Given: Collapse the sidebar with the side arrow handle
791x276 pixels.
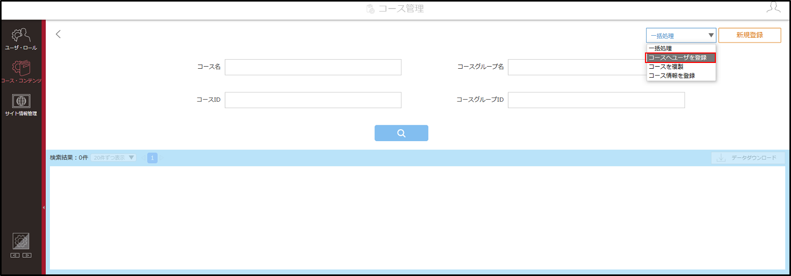Looking at the screenshot, I should click(x=44, y=208).
